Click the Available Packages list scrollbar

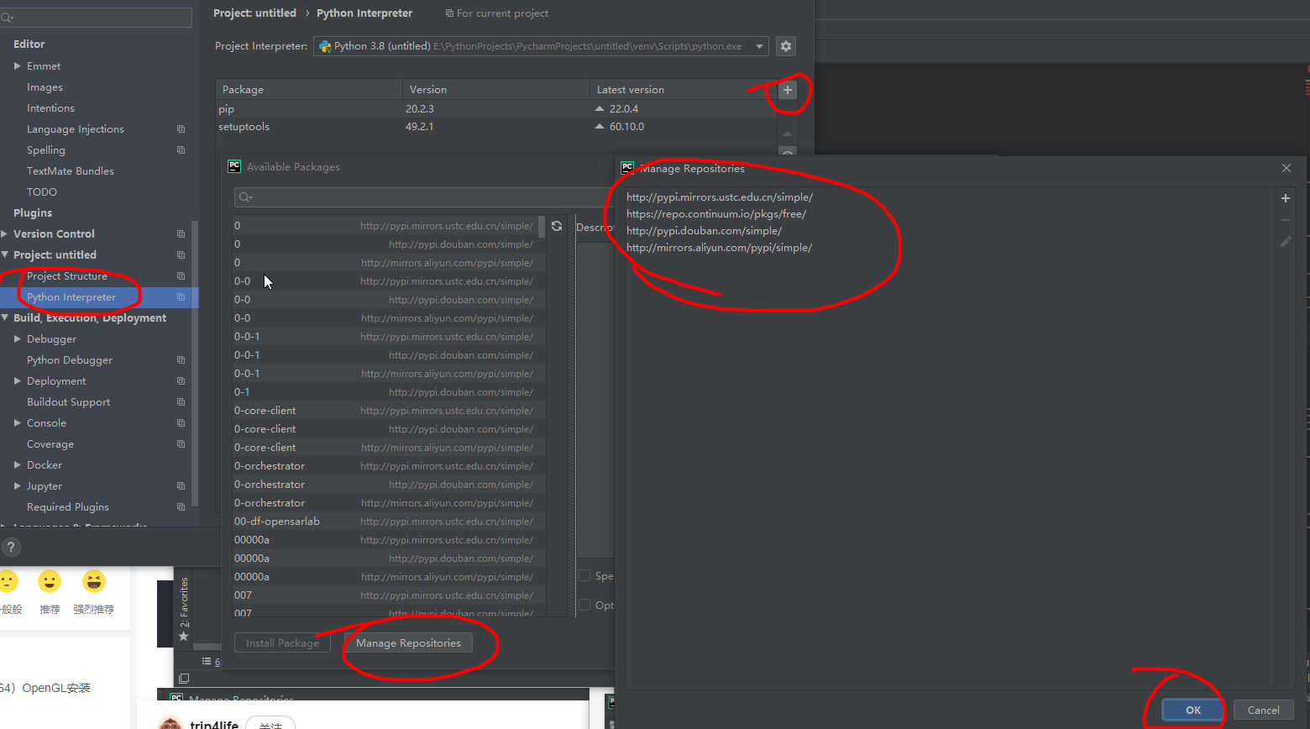coord(542,227)
